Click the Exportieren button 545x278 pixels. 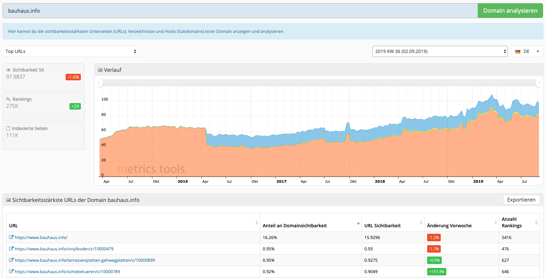click(x=521, y=200)
